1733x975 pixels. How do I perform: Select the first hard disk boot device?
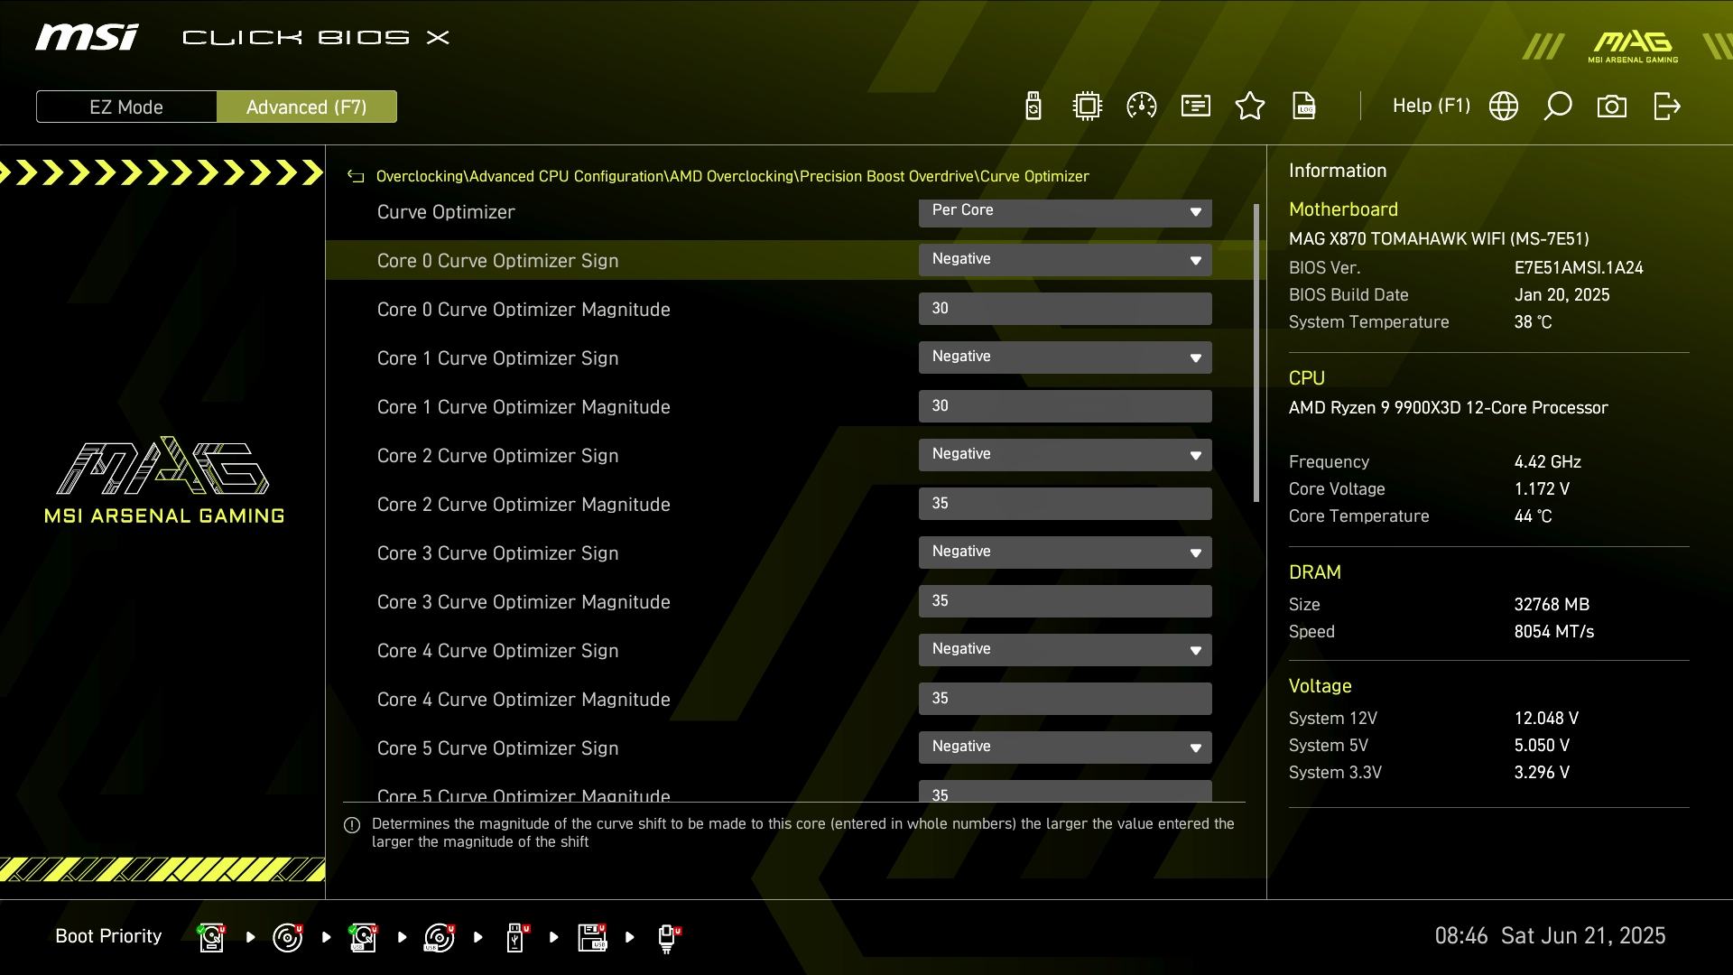tap(211, 937)
